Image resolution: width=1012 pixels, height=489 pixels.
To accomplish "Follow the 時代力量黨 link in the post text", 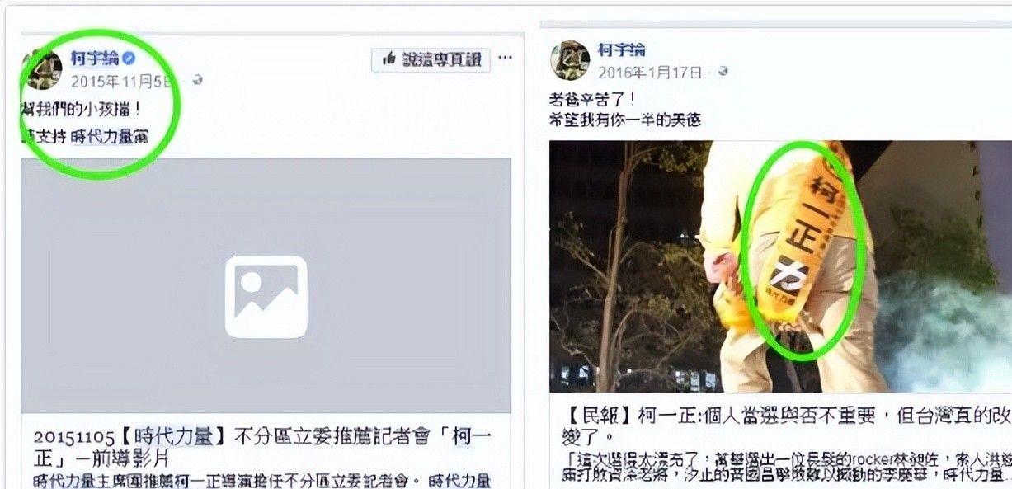I will [x=110, y=137].
